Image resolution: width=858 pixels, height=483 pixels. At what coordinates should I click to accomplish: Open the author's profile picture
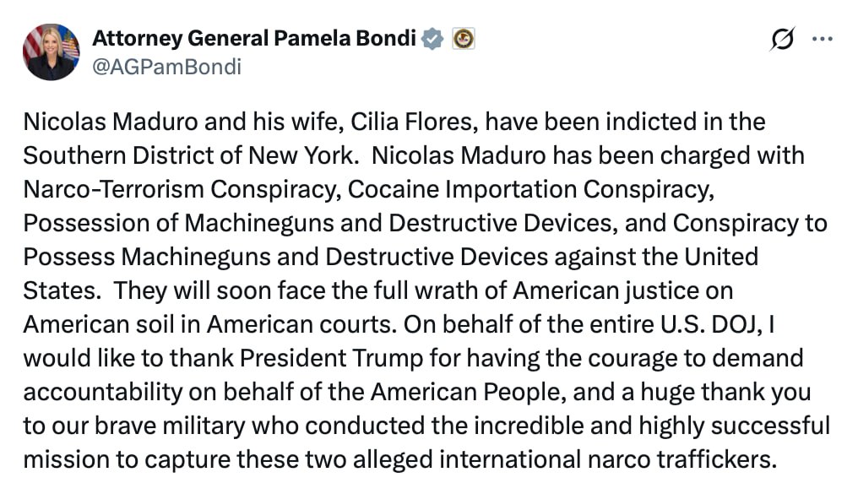51,52
